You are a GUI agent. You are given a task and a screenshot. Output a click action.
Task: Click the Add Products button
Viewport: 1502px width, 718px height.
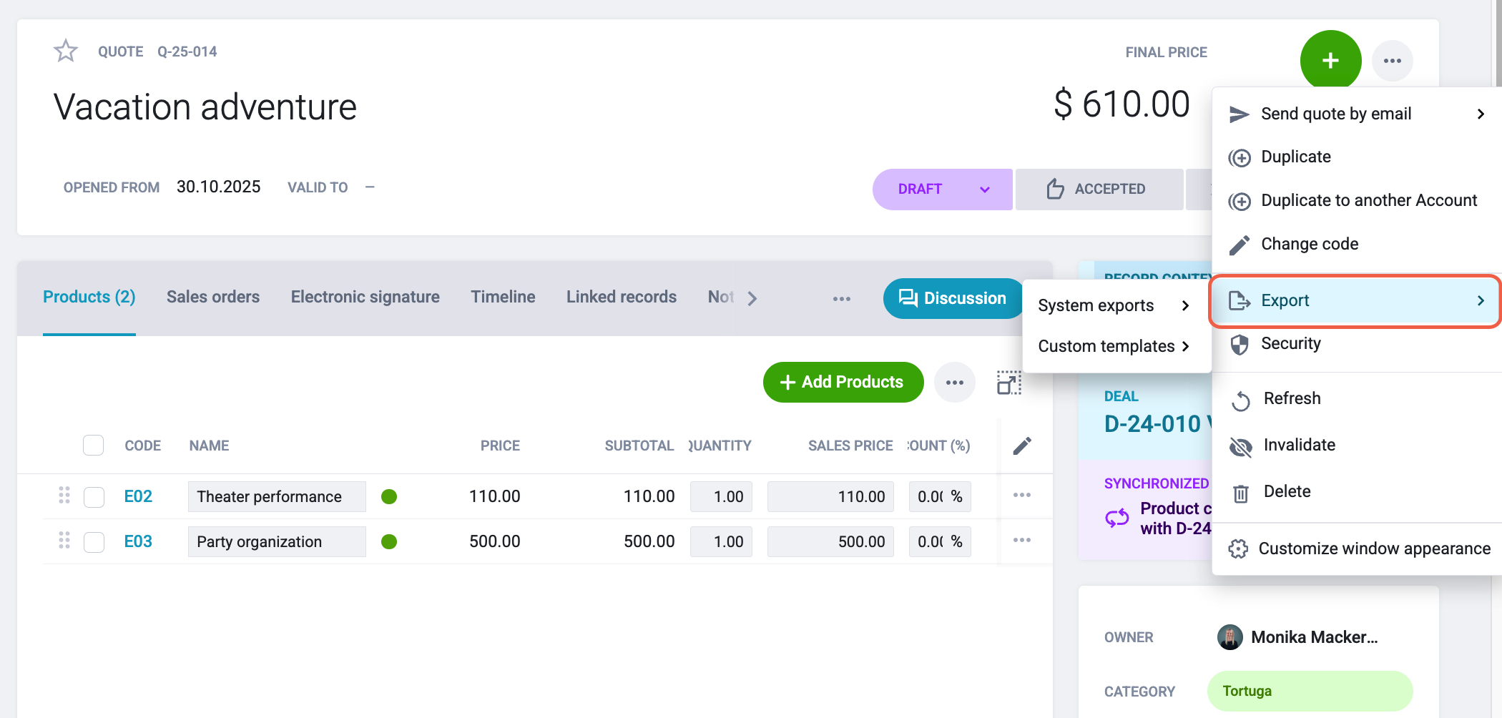843,382
